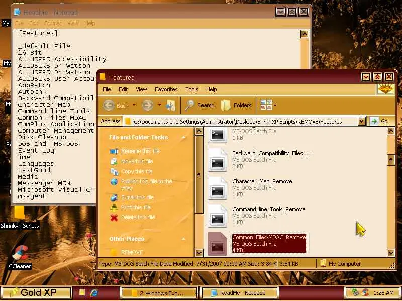This screenshot has height=301, width=402.
Task: Open the Gold XP Start button
Action: pos(36,293)
